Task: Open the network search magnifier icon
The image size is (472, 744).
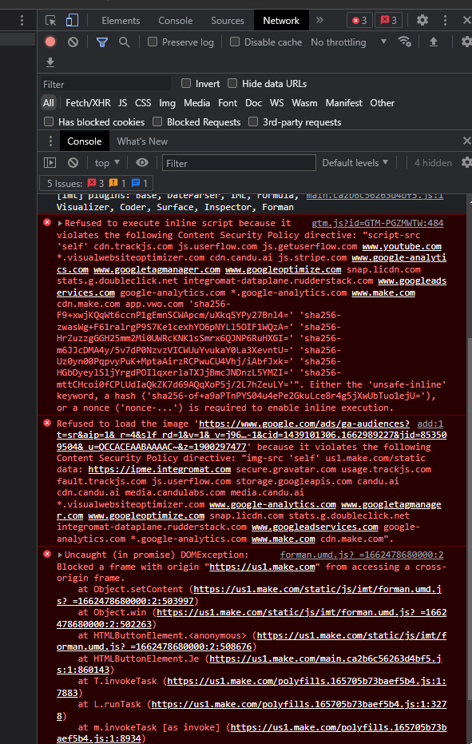Action: 125,42
